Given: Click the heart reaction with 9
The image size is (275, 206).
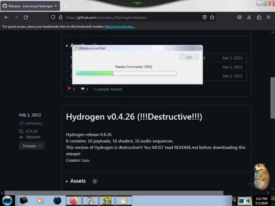Looking at the screenshot, I should pos(71,89).
